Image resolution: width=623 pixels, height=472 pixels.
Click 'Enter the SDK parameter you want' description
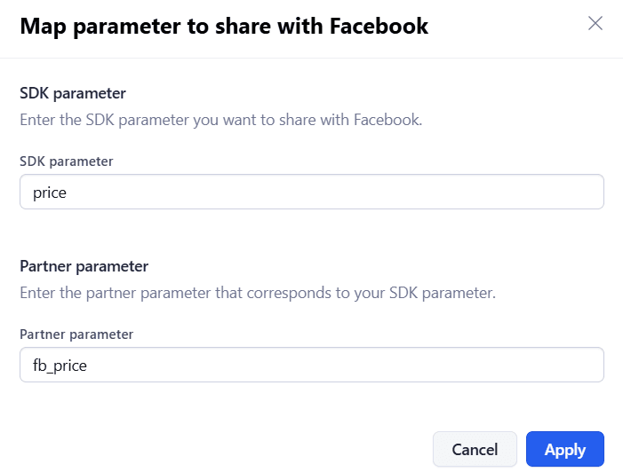pos(220,120)
